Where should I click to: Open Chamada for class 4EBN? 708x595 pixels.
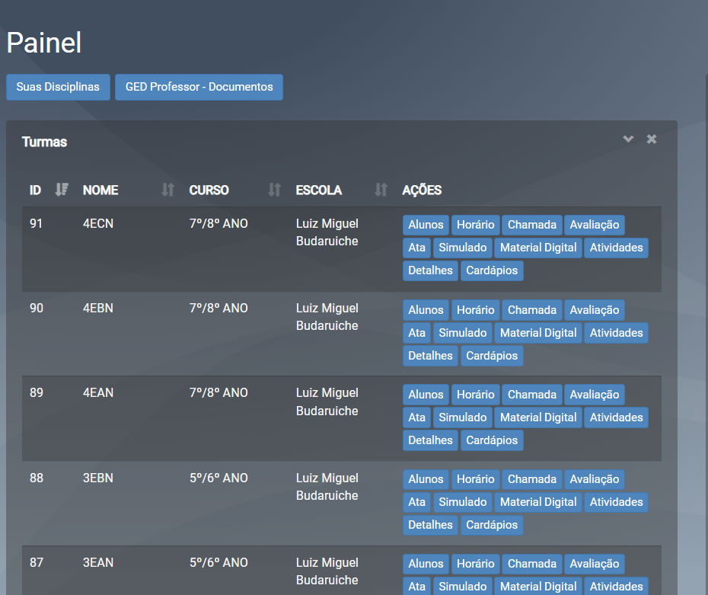click(532, 310)
